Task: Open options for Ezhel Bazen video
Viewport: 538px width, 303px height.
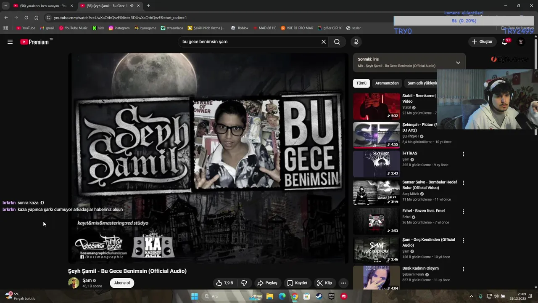Action: tap(463, 212)
